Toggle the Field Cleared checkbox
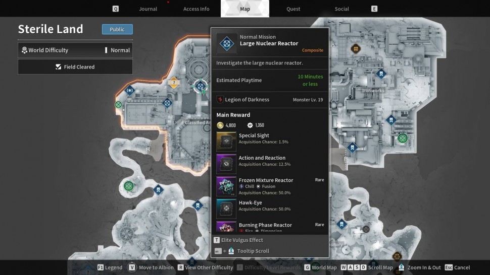 pos(59,67)
